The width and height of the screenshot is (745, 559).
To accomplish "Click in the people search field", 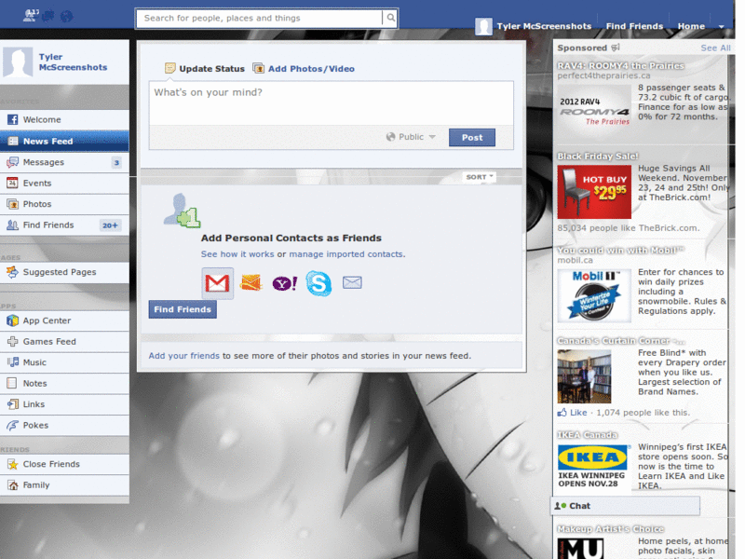I will point(259,18).
